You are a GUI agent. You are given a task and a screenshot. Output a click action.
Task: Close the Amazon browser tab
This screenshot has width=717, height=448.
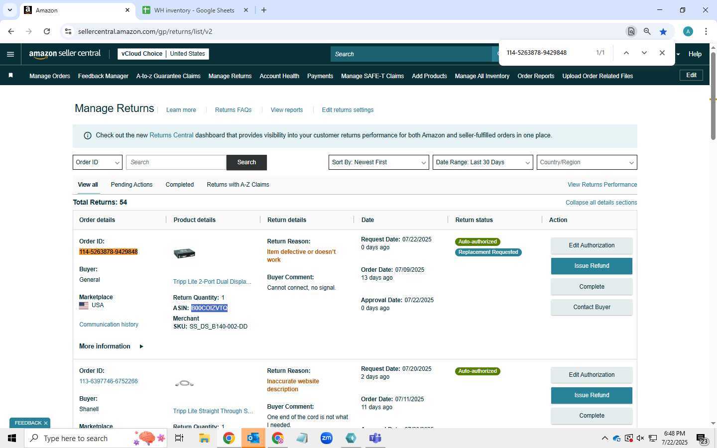coord(127,10)
